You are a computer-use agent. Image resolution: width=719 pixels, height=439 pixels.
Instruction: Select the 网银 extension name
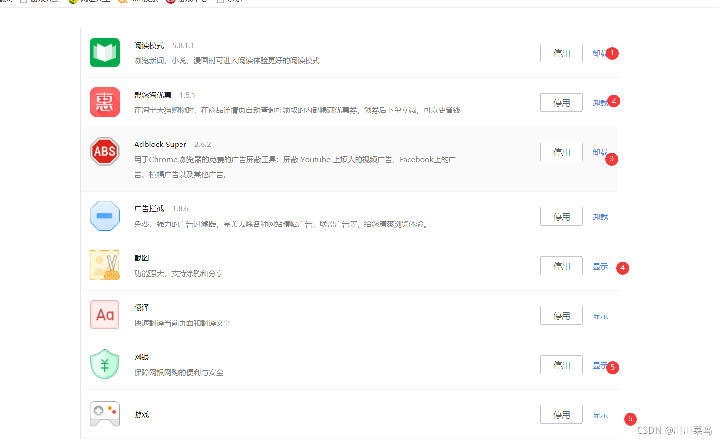141,357
